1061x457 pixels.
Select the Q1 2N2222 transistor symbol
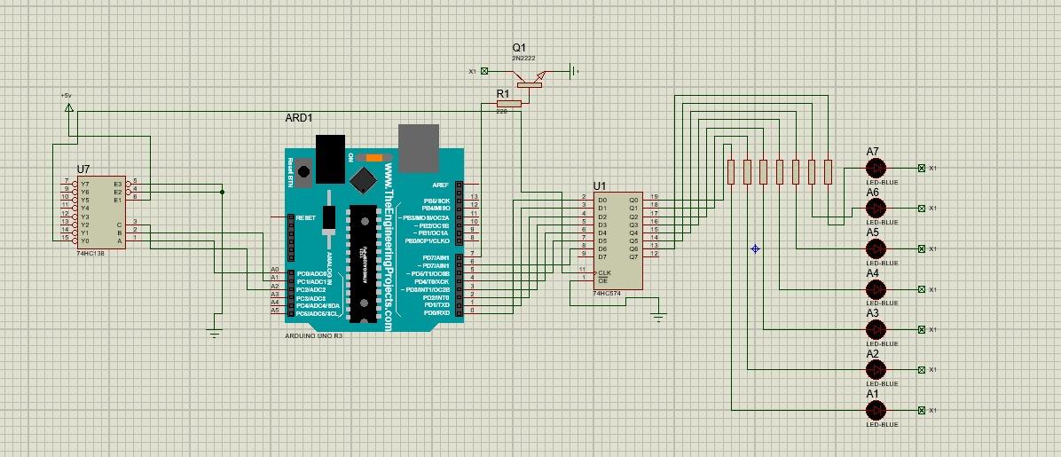(529, 80)
